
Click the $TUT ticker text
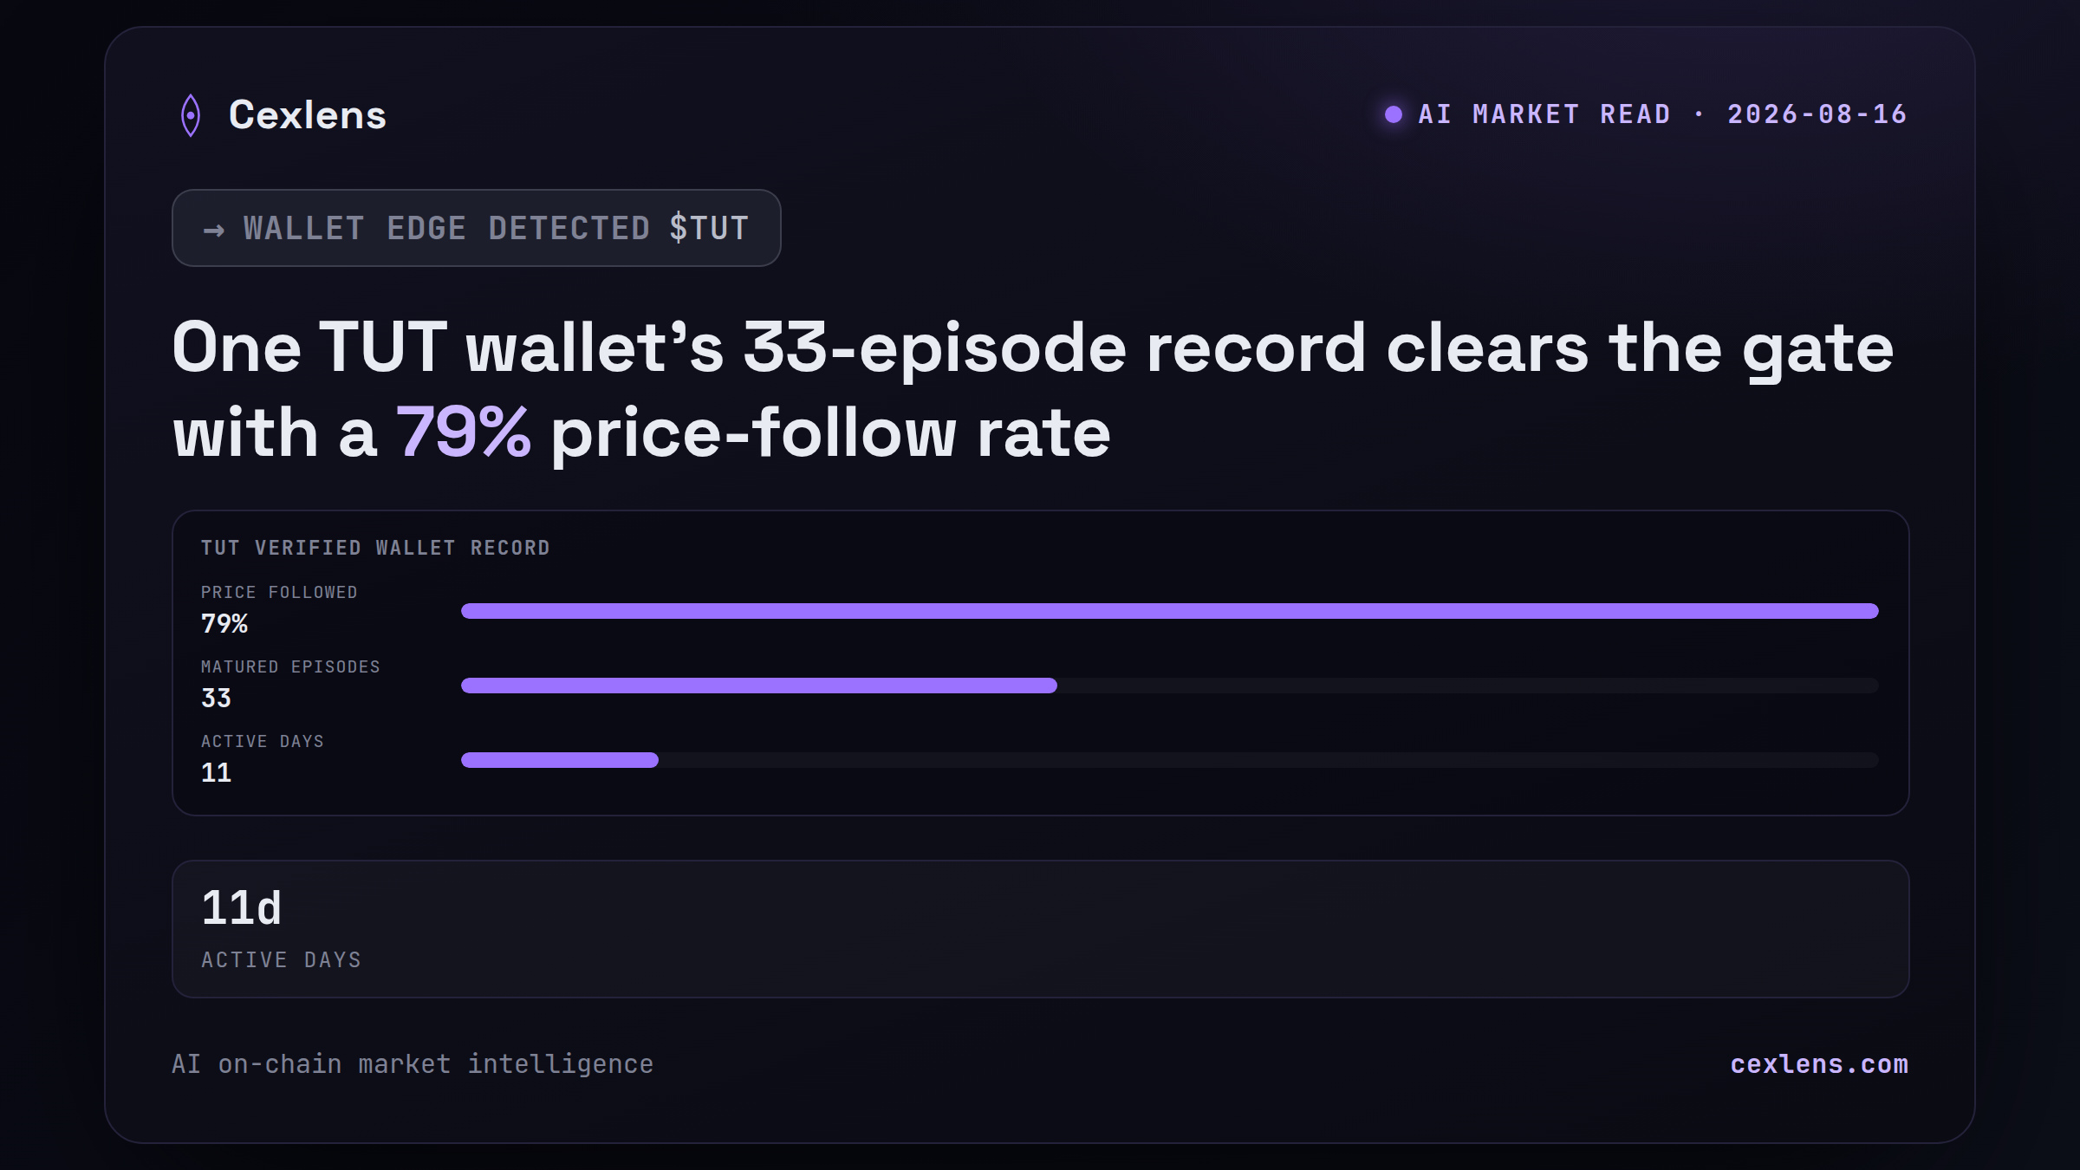pyautogui.click(x=709, y=229)
